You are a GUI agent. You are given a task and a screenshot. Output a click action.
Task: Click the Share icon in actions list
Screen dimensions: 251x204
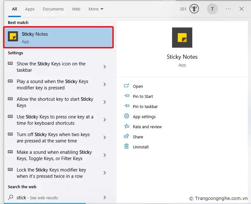(127, 136)
